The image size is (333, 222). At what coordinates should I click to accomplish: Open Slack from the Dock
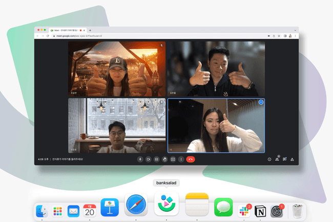click(x=244, y=211)
